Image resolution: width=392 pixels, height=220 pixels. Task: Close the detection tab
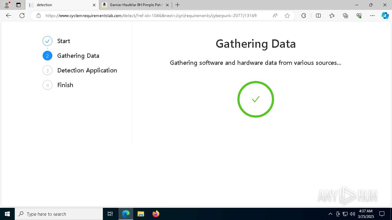[x=94, y=5]
